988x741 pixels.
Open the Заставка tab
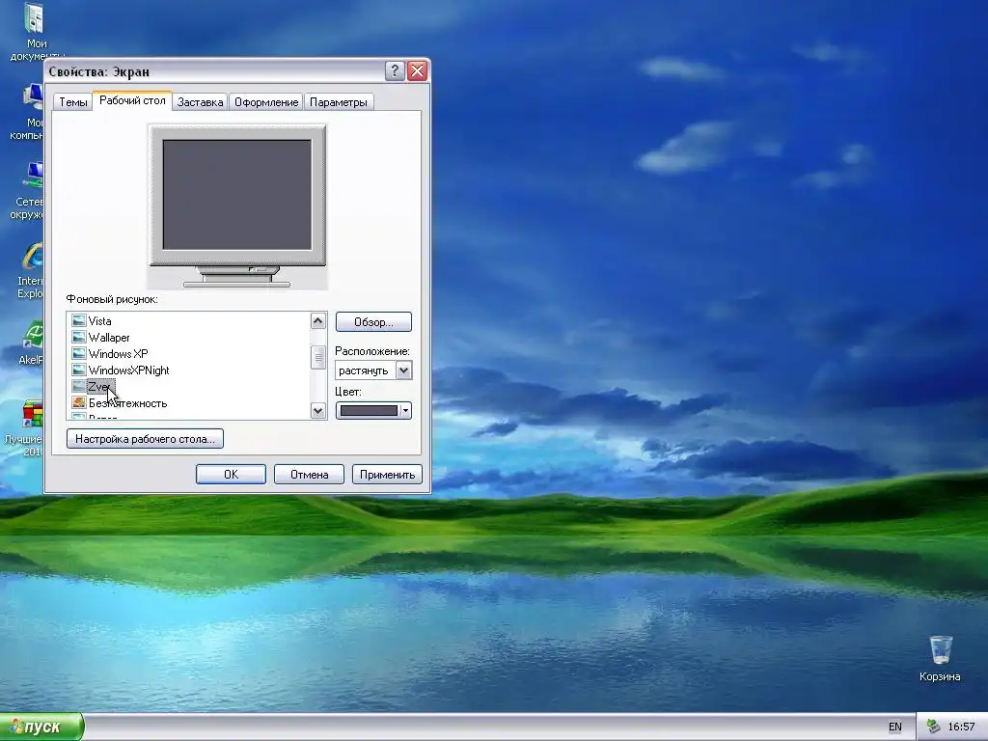pyautogui.click(x=200, y=102)
